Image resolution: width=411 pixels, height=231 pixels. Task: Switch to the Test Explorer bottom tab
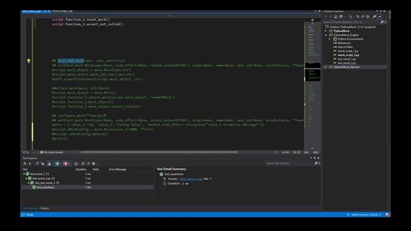click(x=30, y=208)
